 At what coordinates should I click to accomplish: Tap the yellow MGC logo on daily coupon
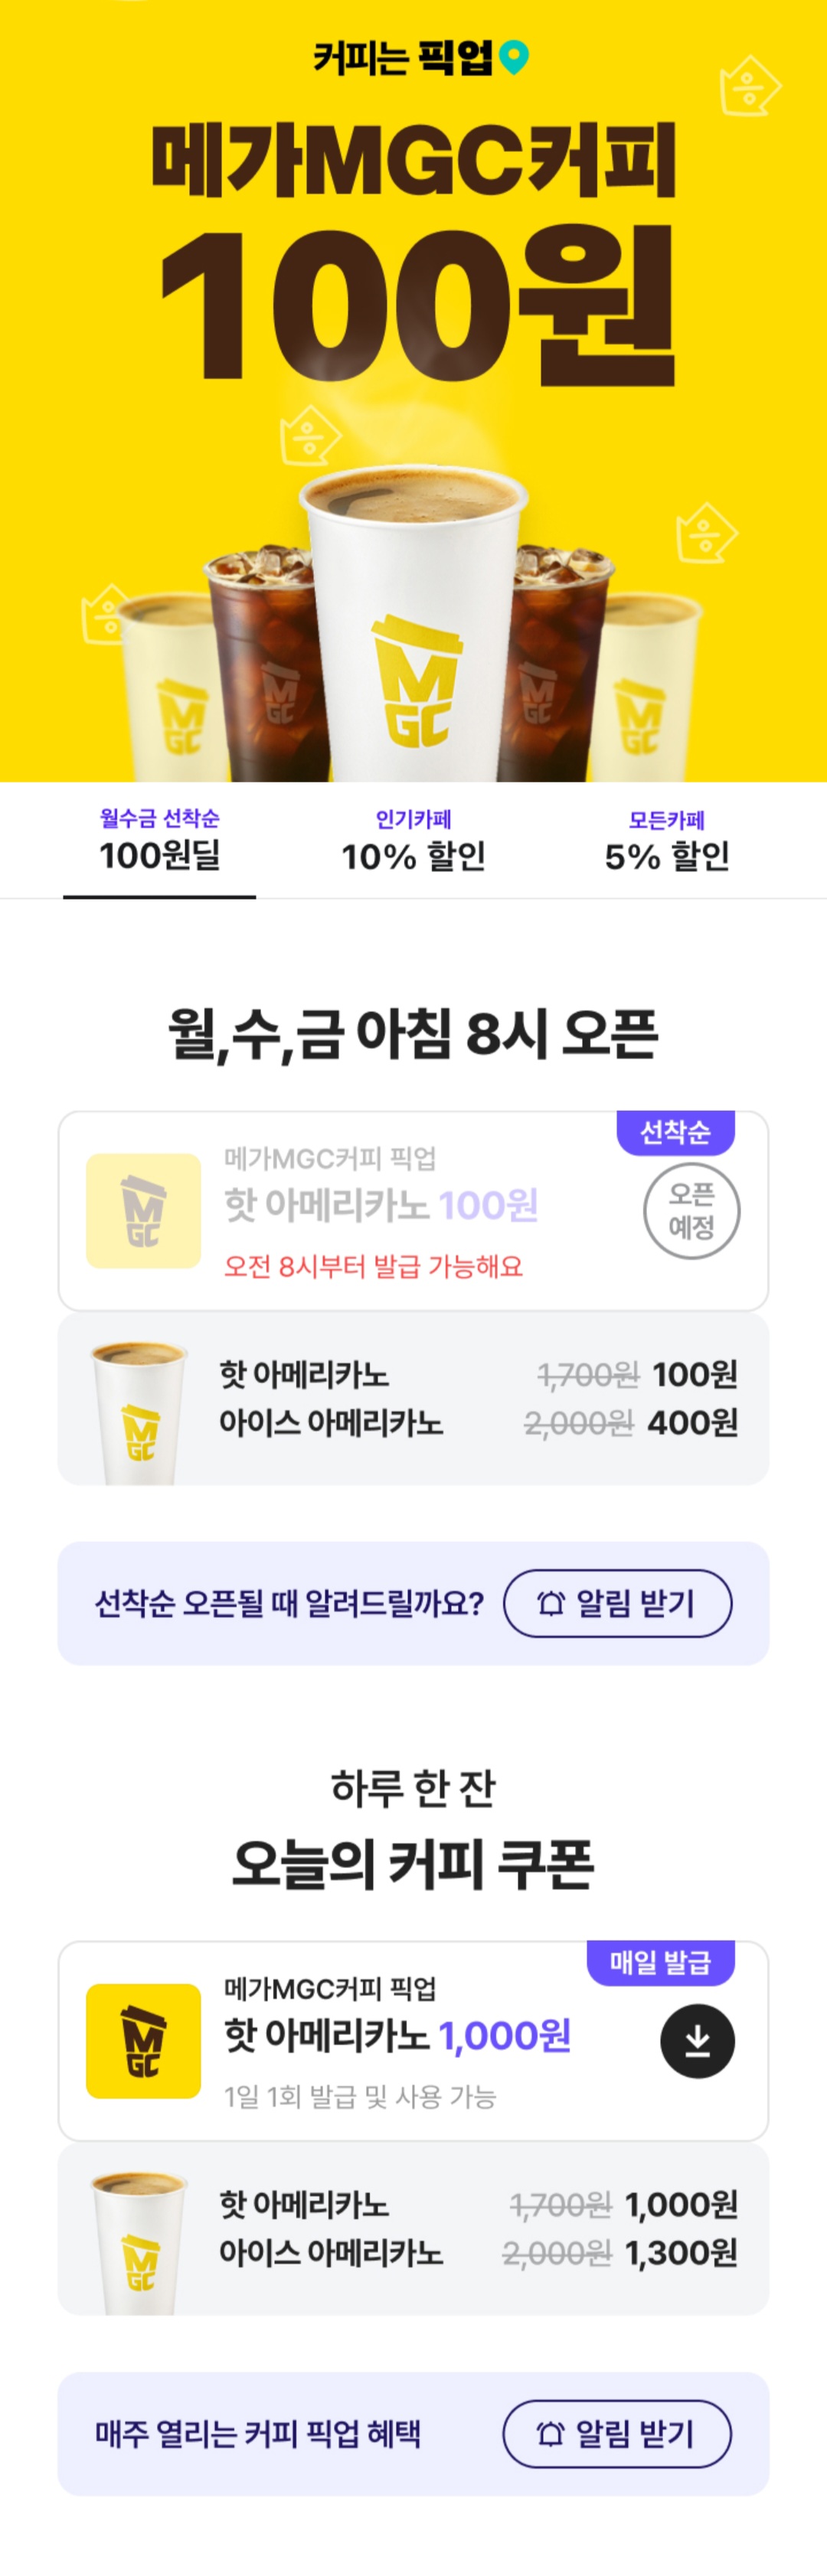click(x=143, y=2041)
